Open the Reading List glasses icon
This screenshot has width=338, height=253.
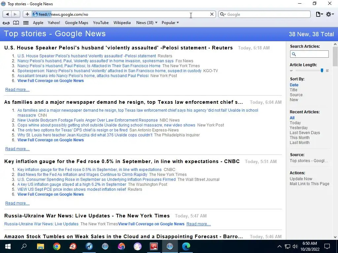[6, 23]
